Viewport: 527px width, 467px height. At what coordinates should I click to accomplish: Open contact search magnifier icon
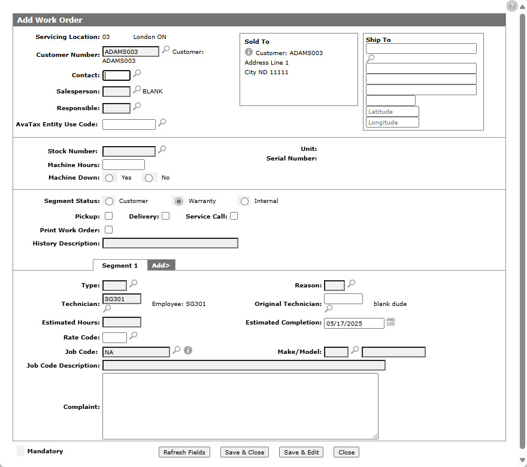point(137,73)
